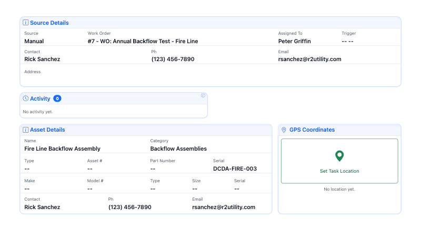The height and width of the screenshot is (237, 421).
Task: Click the green map marker icon
Action: [x=339, y=156]
